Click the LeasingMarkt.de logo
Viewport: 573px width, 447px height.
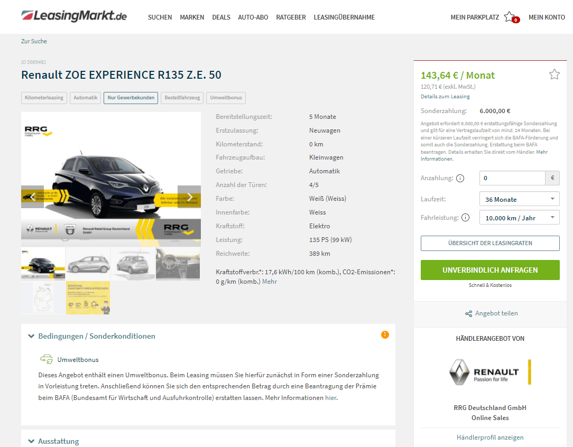74,16
